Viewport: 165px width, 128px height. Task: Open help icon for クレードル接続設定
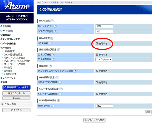click(x=61, y=89)
